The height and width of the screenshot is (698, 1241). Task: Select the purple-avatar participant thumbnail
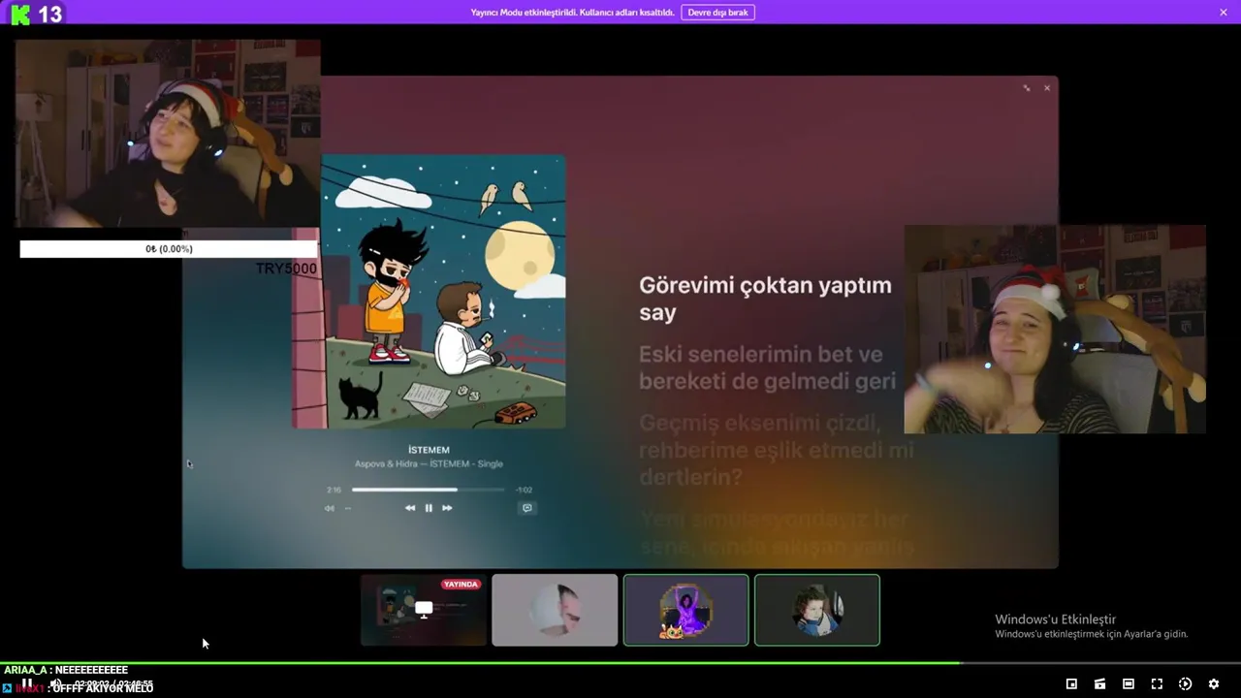686,610
